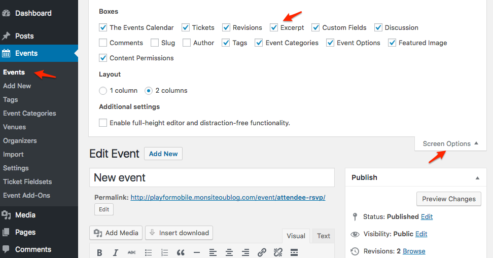
Task: Toggle bold formatting in the editor toolbar
Action: [99, 252]
